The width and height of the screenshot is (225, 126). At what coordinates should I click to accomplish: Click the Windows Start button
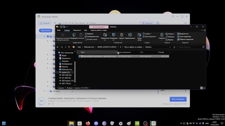pyautogui.click(x=4, y=123)
